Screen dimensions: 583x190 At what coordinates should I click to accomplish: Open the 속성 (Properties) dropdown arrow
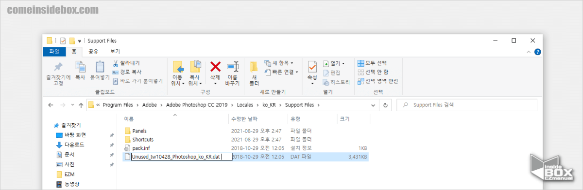tap(312, 84)
